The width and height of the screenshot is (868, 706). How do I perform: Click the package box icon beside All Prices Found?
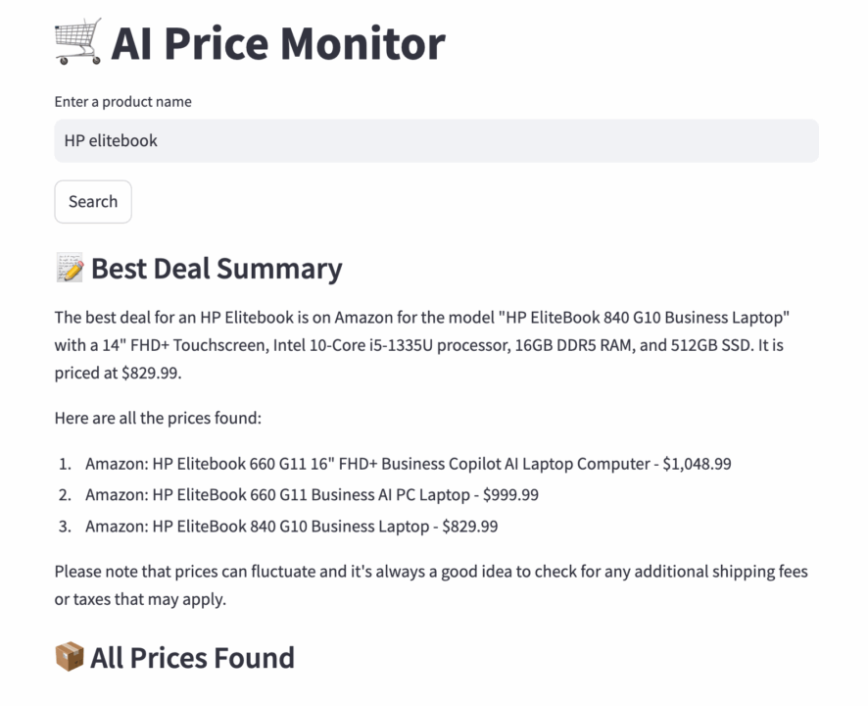coord(70,657)
